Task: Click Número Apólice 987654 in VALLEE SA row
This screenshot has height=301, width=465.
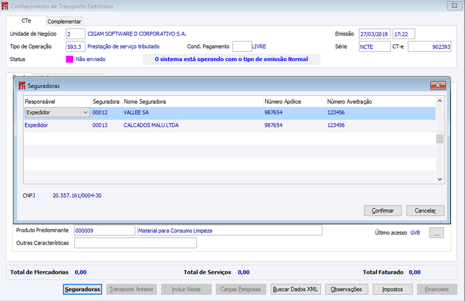Action: (x=295, y=113)
